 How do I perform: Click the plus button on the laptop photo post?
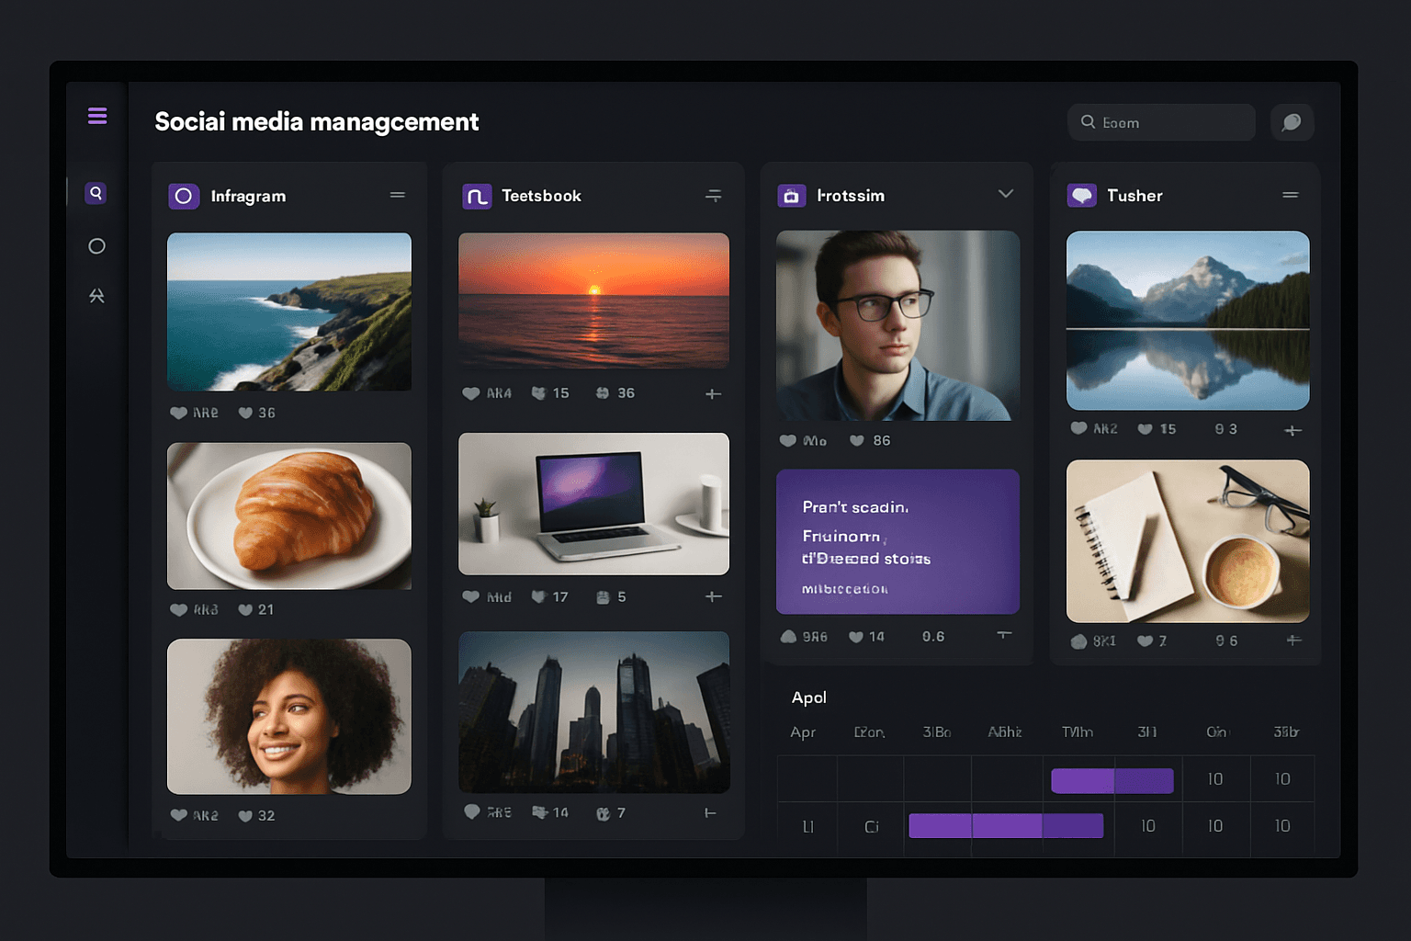(714, 596)
